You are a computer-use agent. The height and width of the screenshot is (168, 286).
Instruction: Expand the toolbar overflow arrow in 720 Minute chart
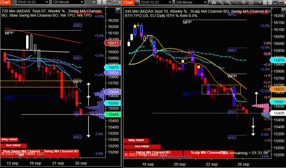pos(94,2)
